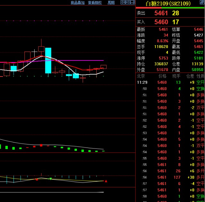Click the 现手 column header in the trade list
The width and height of the screenshot is (205, 202).
click(176, 76)
